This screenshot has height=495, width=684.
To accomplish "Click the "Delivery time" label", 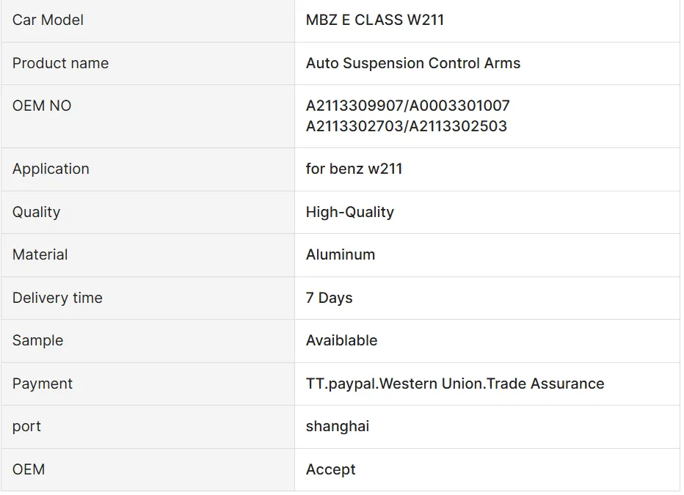I will [57, 298].
